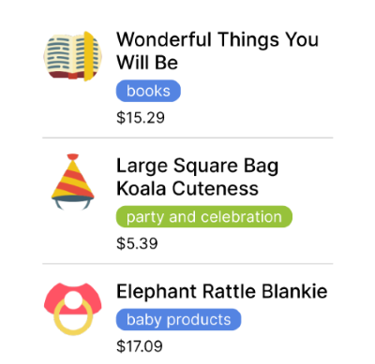Click the blue strap under the party hat
Image resolution: width=375 pixels, height=364 pixels.
point(73,201)
